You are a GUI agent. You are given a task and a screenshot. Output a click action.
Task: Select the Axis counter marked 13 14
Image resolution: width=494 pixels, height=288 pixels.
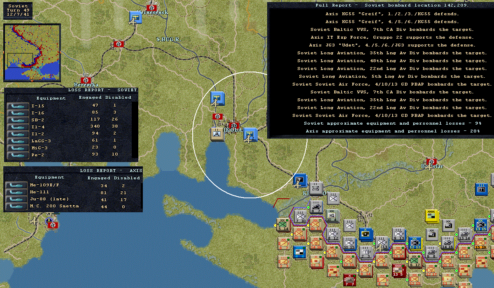coord(464,234)
